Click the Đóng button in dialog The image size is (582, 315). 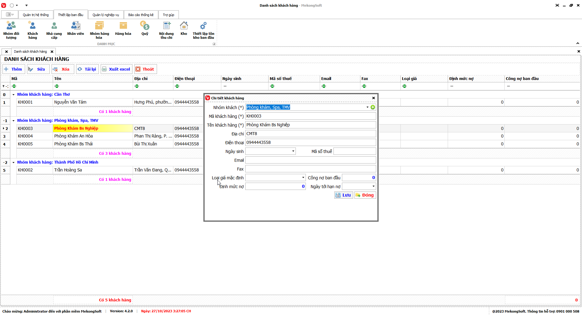(x=365, y=195)
